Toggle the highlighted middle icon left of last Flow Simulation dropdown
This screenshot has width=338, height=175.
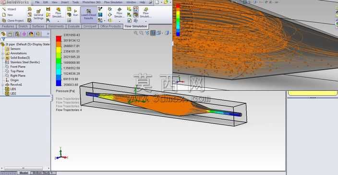[135, 15]
